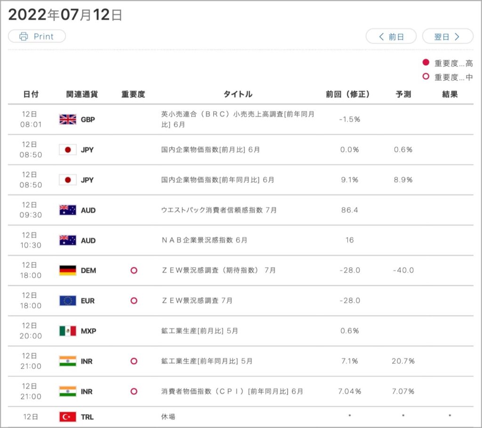Viewport: 482px width, 428px height.
Task: Click the 重要度 column header
Action: coord(133,94)
